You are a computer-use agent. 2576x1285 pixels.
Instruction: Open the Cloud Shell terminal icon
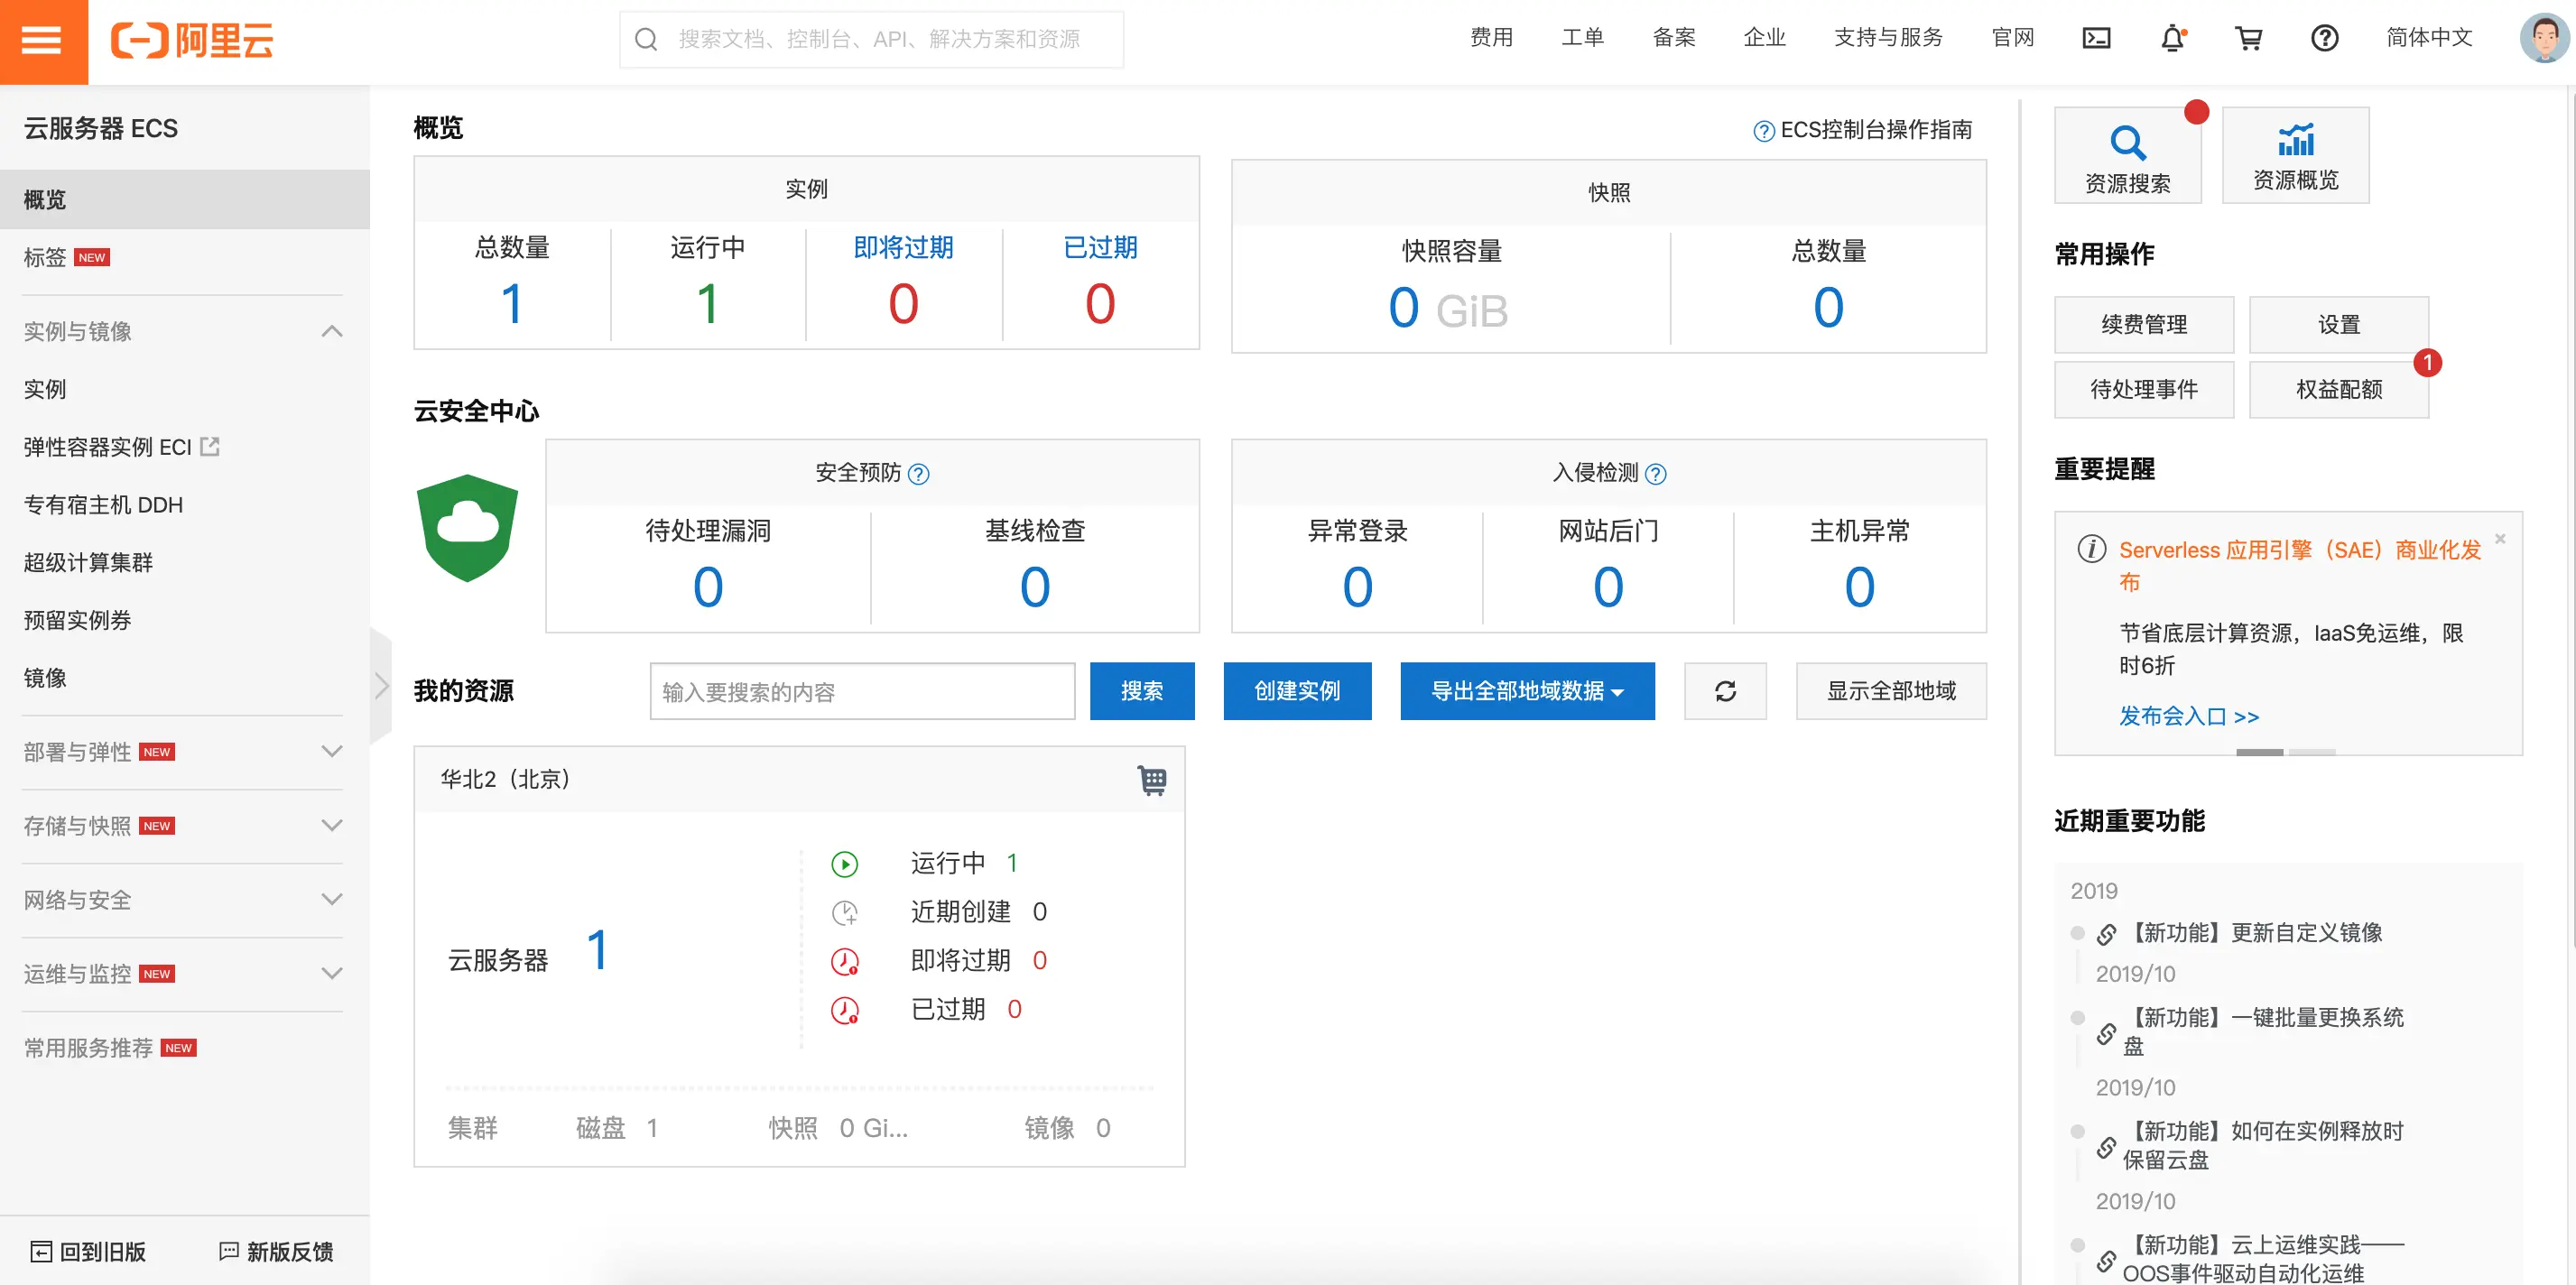[x=2096, y=38]
